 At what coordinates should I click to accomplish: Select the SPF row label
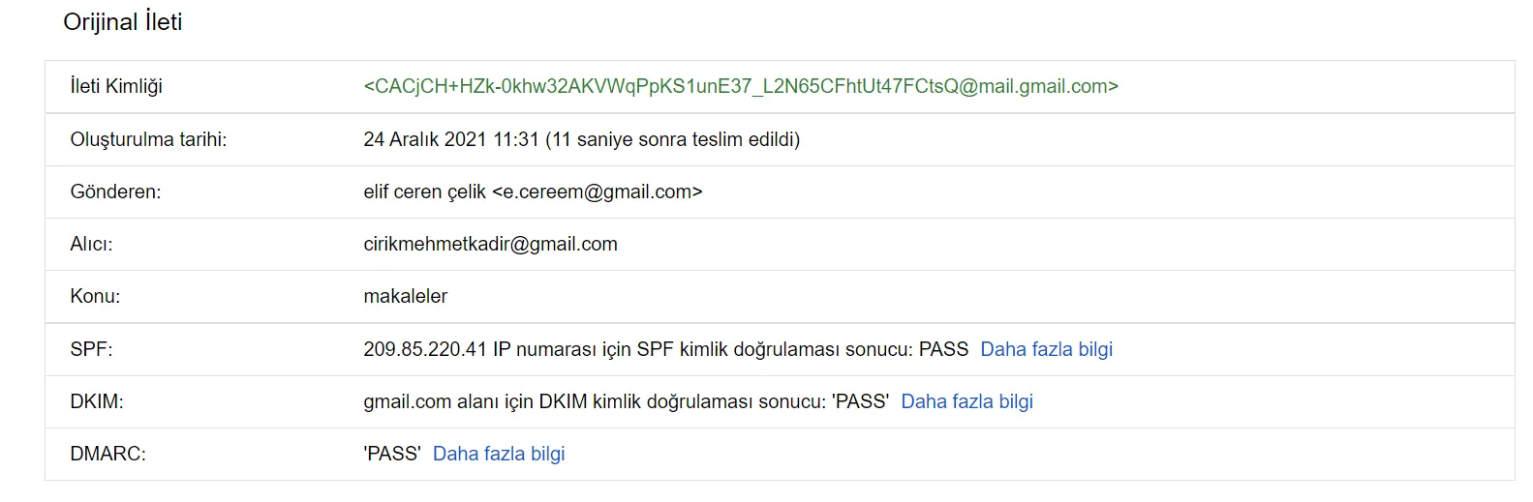click(91, 349)
